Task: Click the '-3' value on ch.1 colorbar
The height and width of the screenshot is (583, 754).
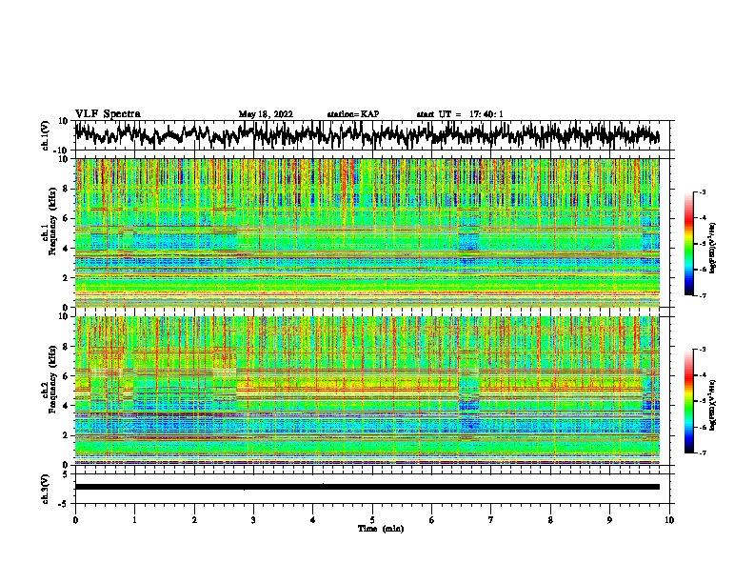Action: click(x=702, y=191)
